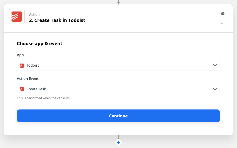The height and width of the screenshot is (148, 237).
Task: Click the field showing Create Task
Action: pyautogui.click(x=118, y=89)
